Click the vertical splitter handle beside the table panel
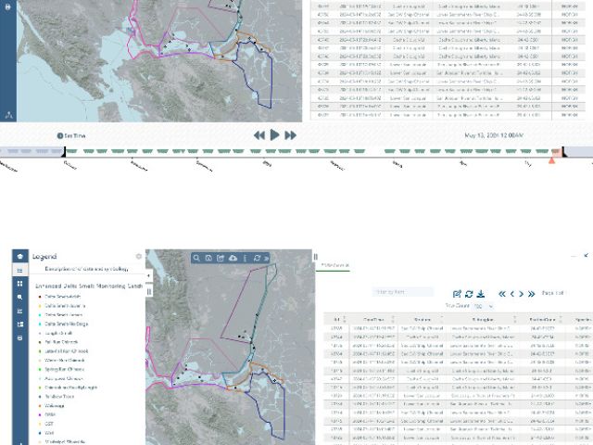The image size is (593, 445). 315,257
